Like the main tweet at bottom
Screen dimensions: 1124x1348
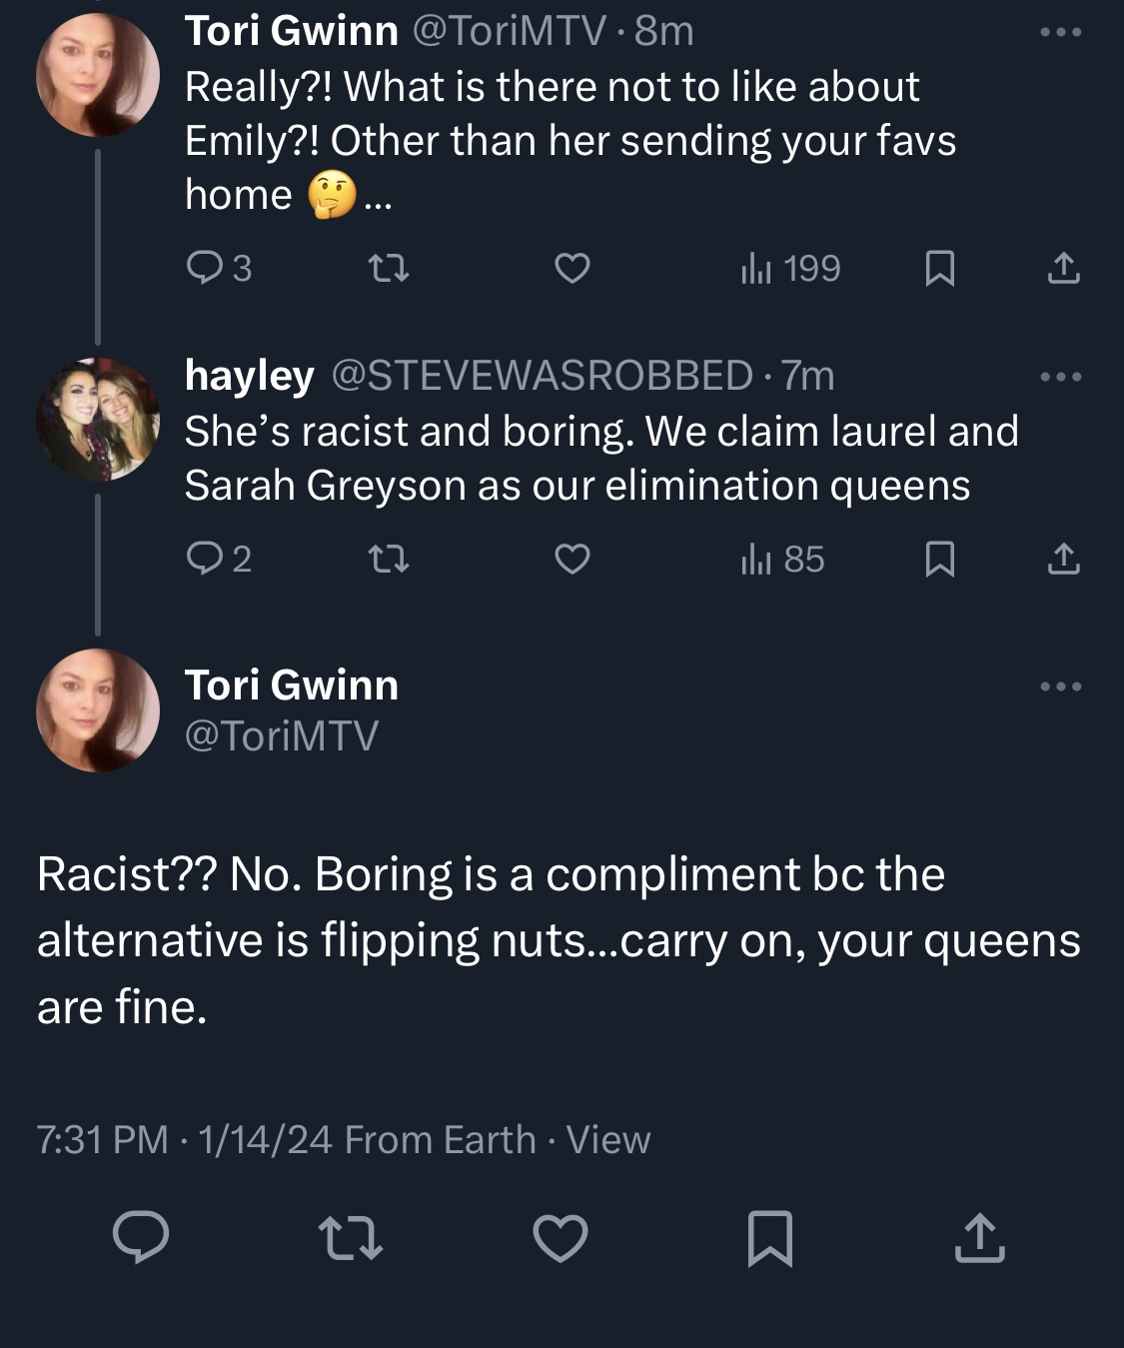561,1238
